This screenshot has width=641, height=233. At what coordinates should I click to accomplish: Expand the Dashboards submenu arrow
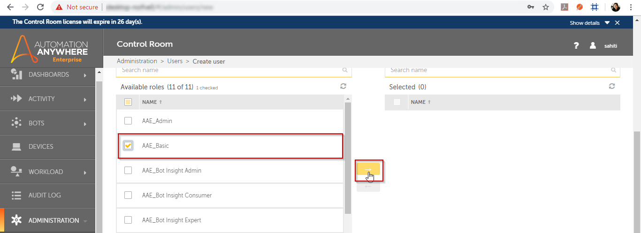pos(85,75)
